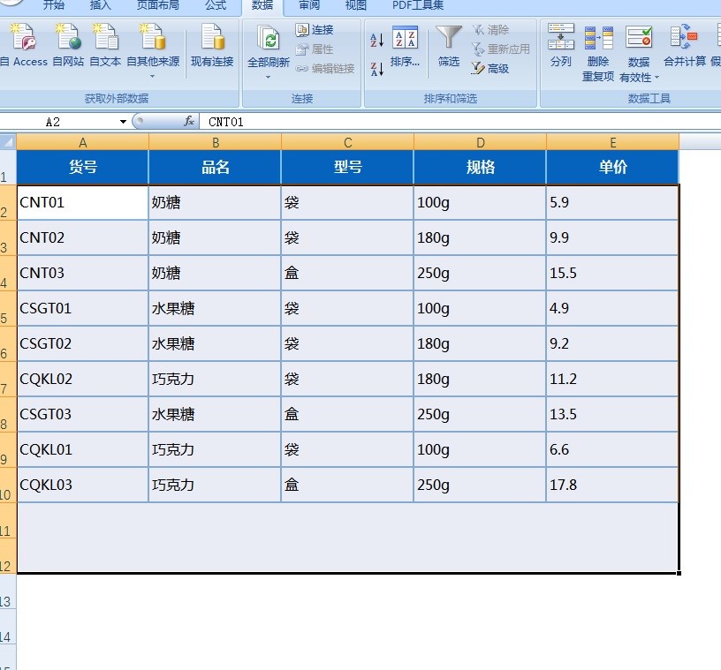The image size is (721, 670).
Task: Select the cell containing CQKL03
Action: click(82, 485)
